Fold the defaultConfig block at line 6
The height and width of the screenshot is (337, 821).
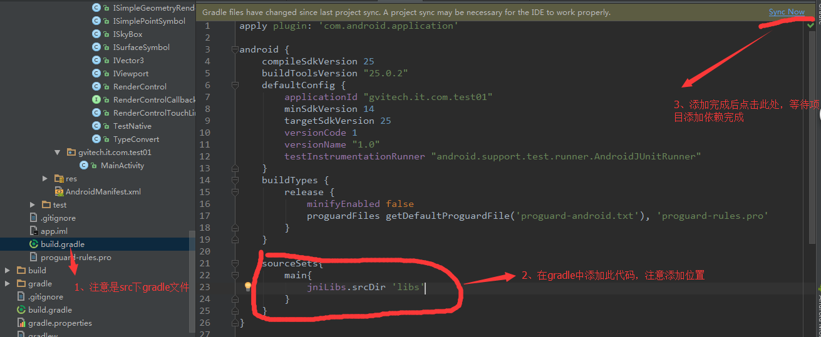click(x=235, y=85)
